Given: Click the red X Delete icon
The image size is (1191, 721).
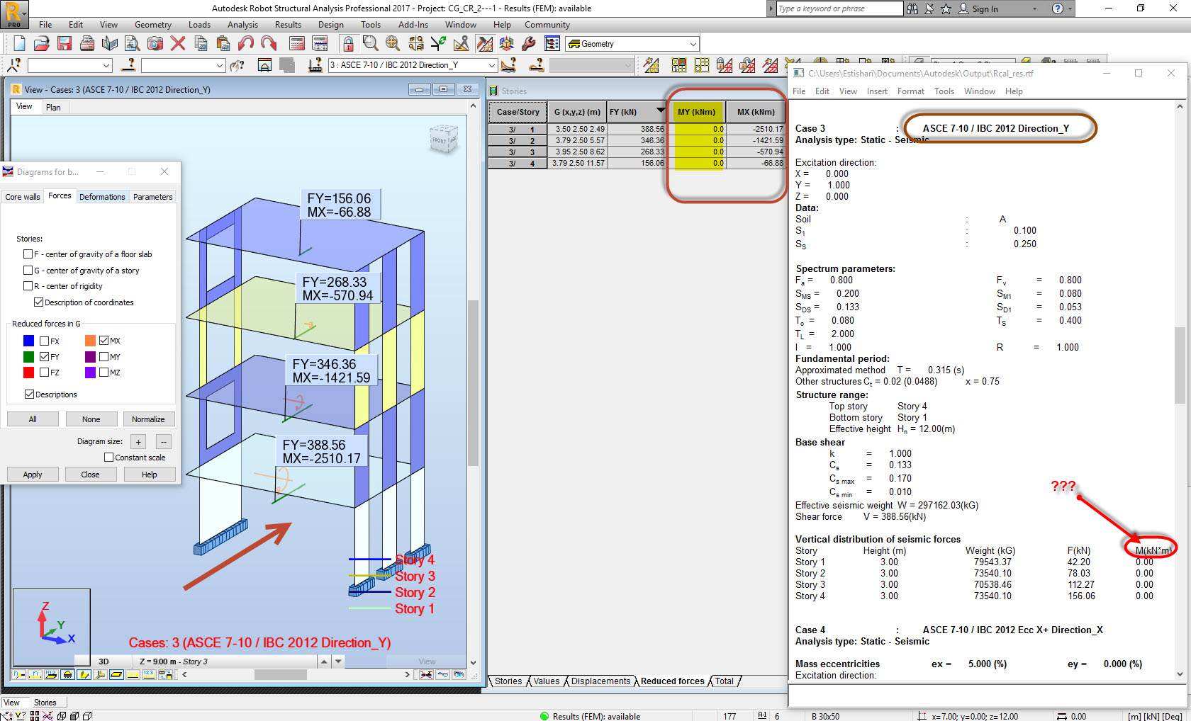Looking at the screenshot, I should tap(178, 44).
